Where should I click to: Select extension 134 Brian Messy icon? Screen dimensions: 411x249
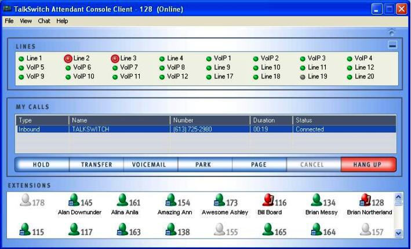coord(317,200)
